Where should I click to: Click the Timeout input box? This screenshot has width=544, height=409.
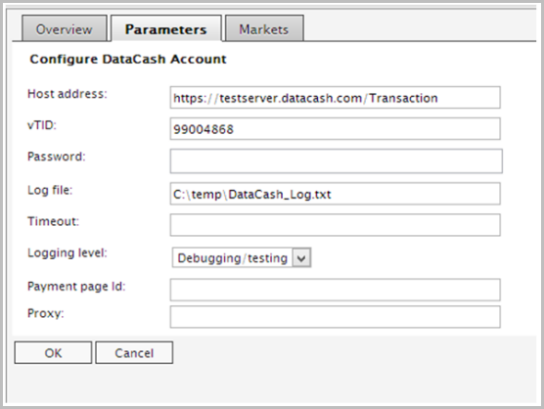tap(336, 225)
